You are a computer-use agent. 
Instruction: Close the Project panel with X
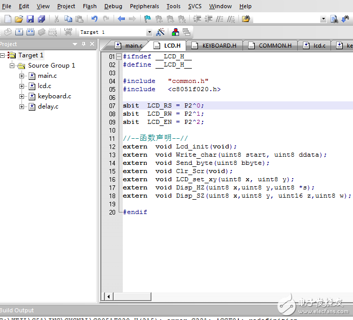point(92,44)
